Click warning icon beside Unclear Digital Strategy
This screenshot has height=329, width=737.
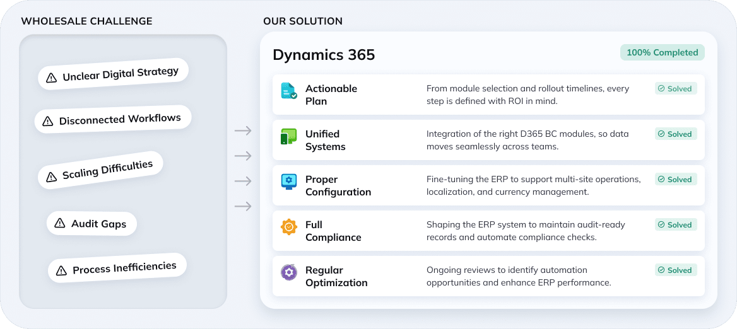coord(51,79)
